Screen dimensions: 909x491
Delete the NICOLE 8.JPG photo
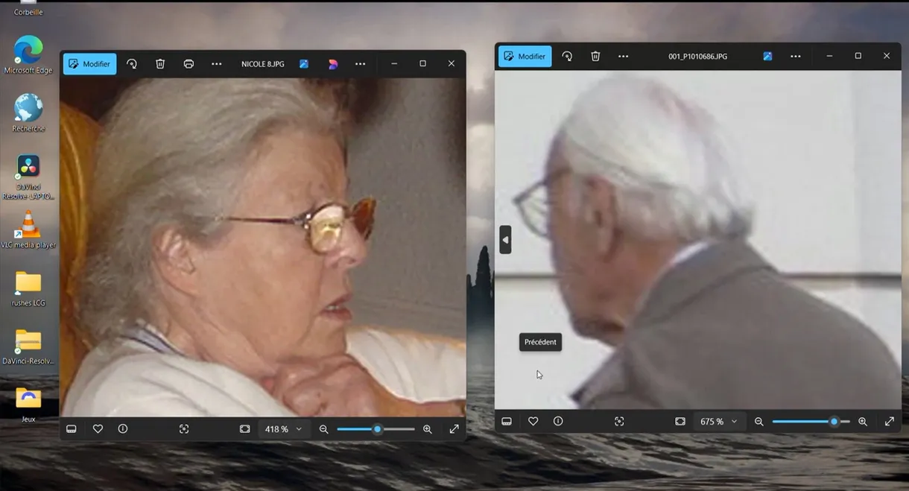pos(160,64)
